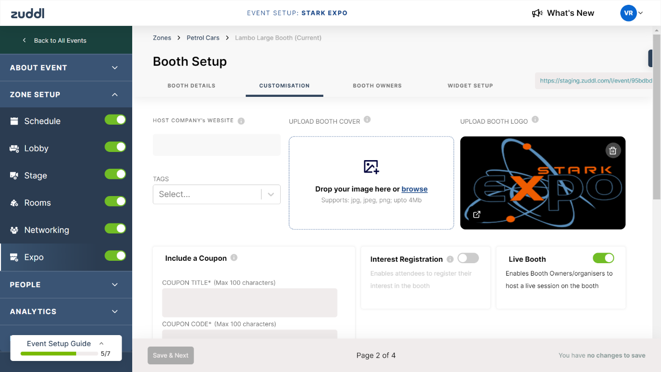Click the Schedule calendar icon
This screenshot has height=372, width=661.
14,121
